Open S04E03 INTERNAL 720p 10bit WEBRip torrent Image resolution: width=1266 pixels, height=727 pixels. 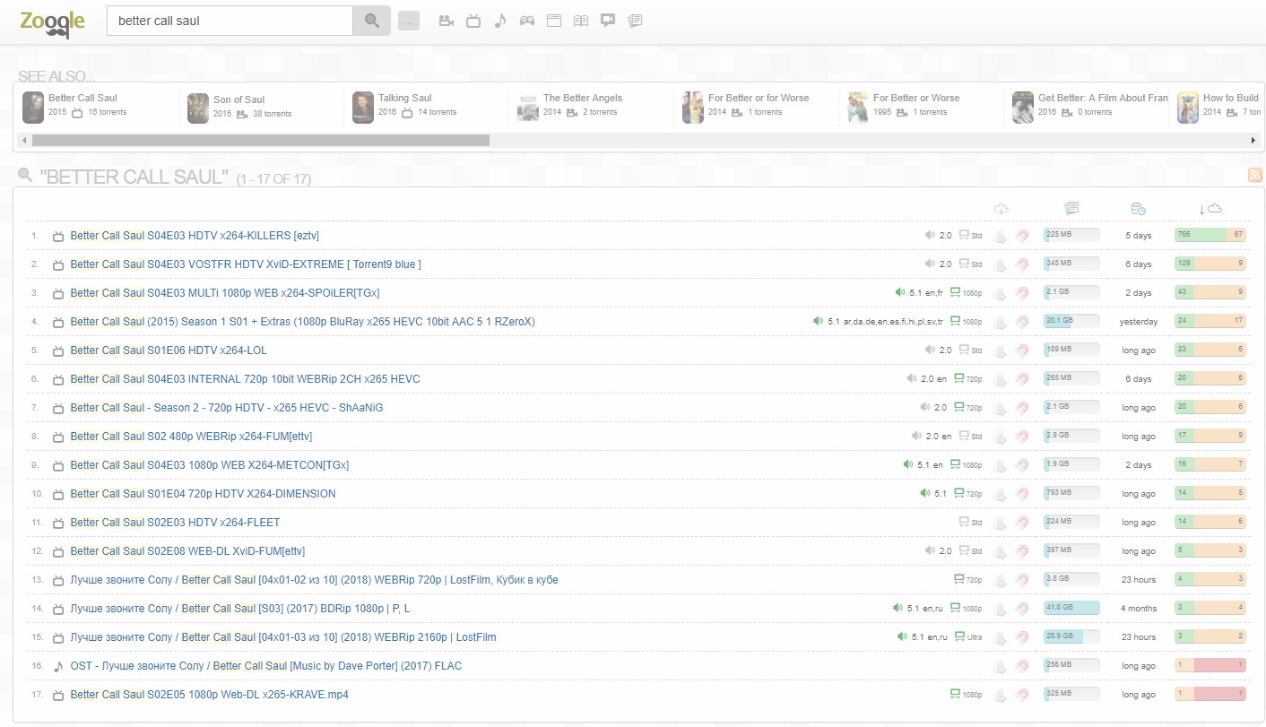point(245,379)
